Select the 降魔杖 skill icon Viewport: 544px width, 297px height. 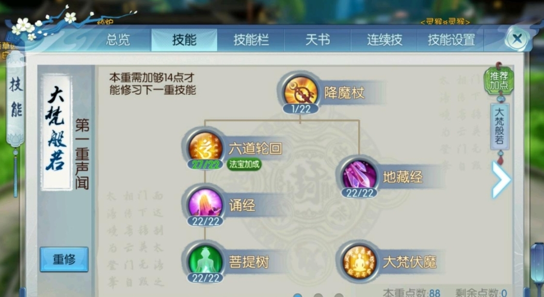pyautogui.click(x=300, y=91)
